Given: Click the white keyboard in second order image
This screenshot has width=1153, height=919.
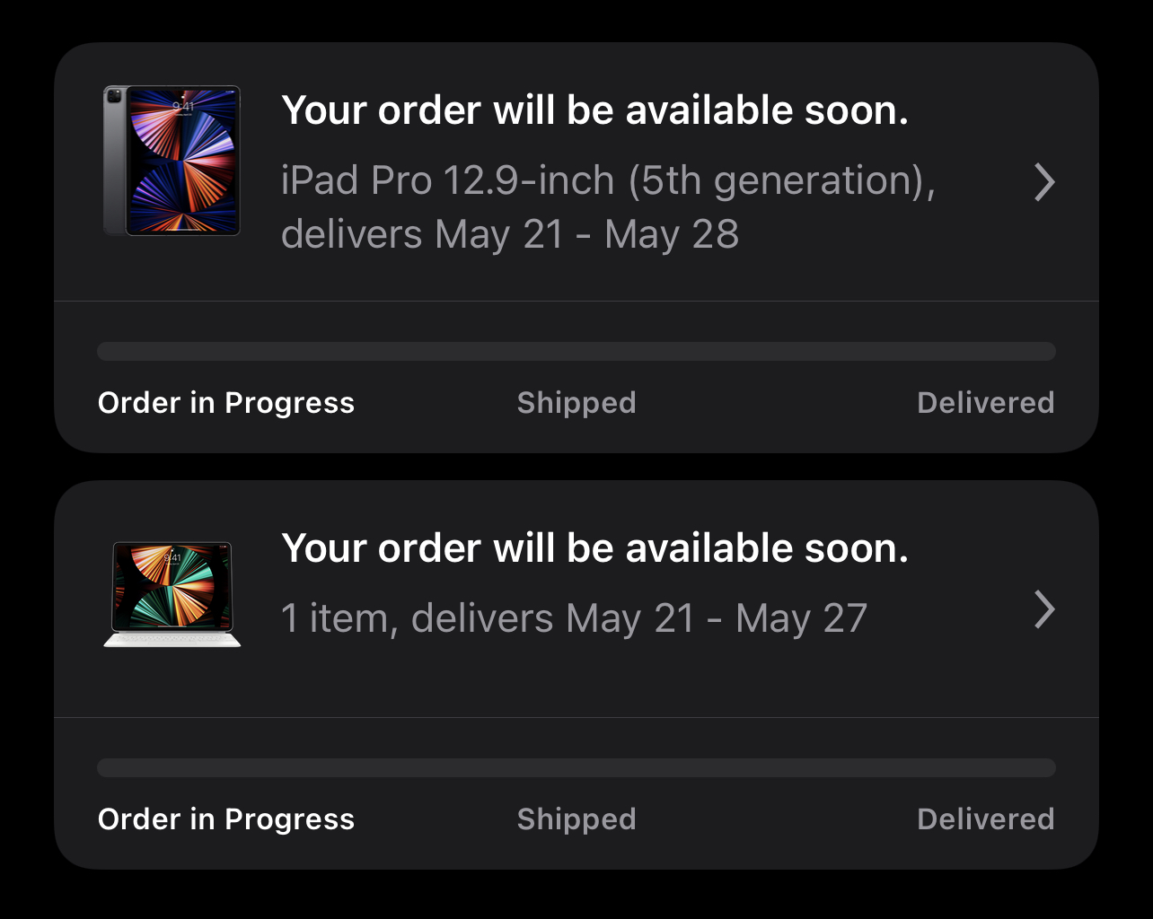Looking at the screenshot, I should [x=172, y=639].
